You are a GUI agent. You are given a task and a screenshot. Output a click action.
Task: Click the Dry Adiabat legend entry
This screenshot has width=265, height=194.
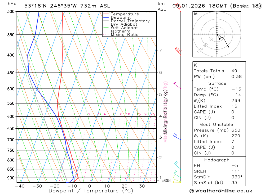click(x=120, y=24)
